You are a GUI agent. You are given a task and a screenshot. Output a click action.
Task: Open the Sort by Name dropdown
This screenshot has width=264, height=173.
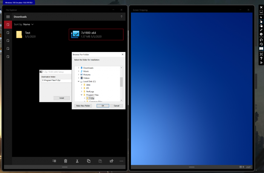click(x=24, y=24)
